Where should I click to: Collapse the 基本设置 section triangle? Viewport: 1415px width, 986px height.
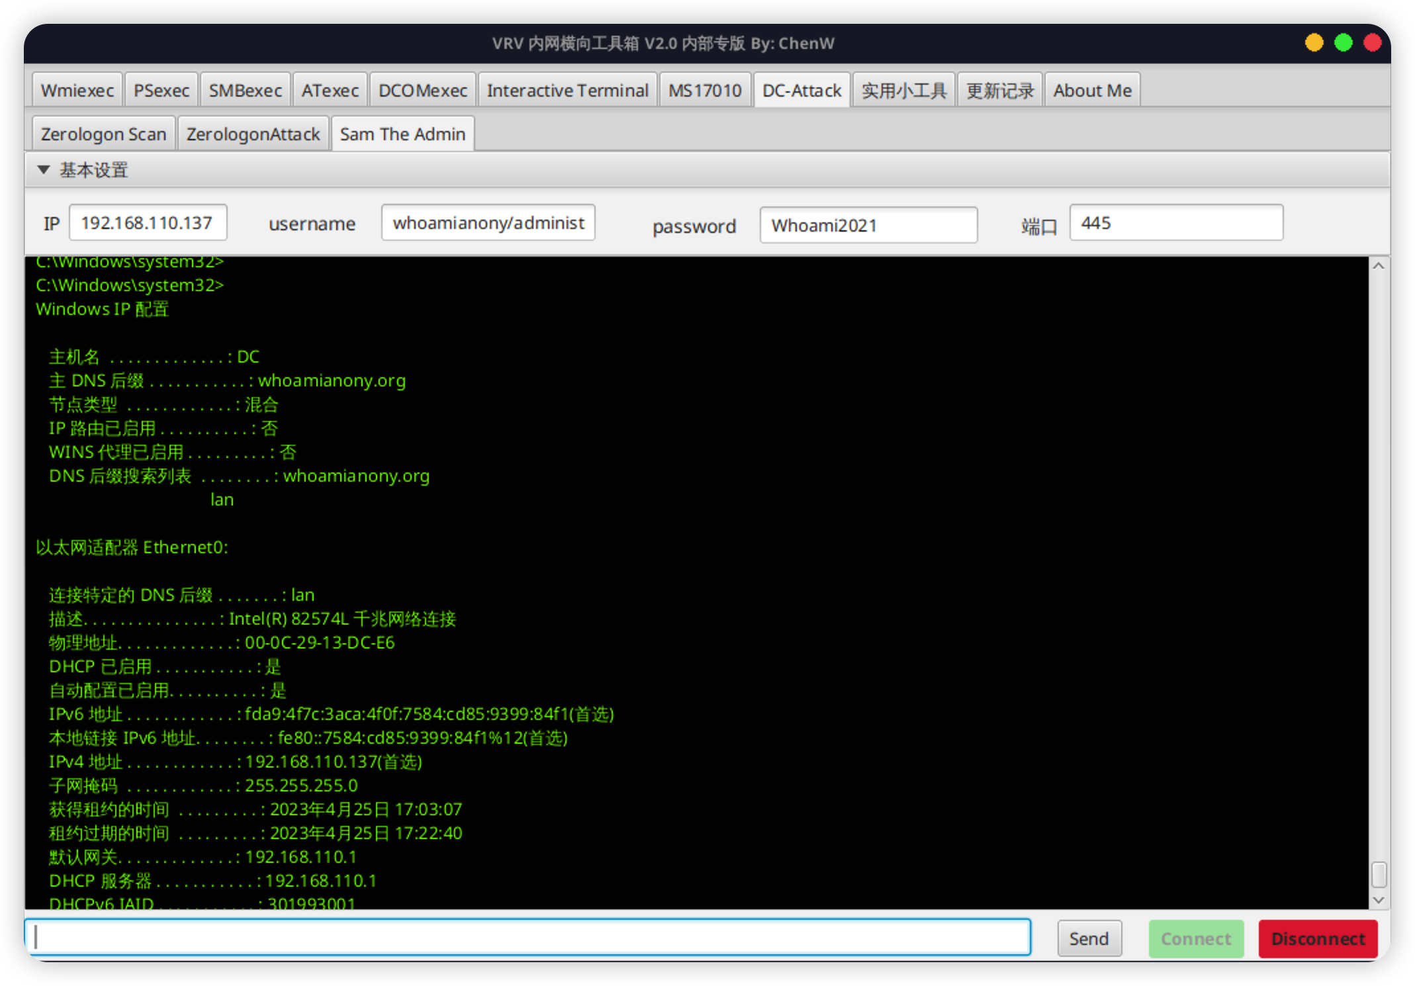click(44, 170)
